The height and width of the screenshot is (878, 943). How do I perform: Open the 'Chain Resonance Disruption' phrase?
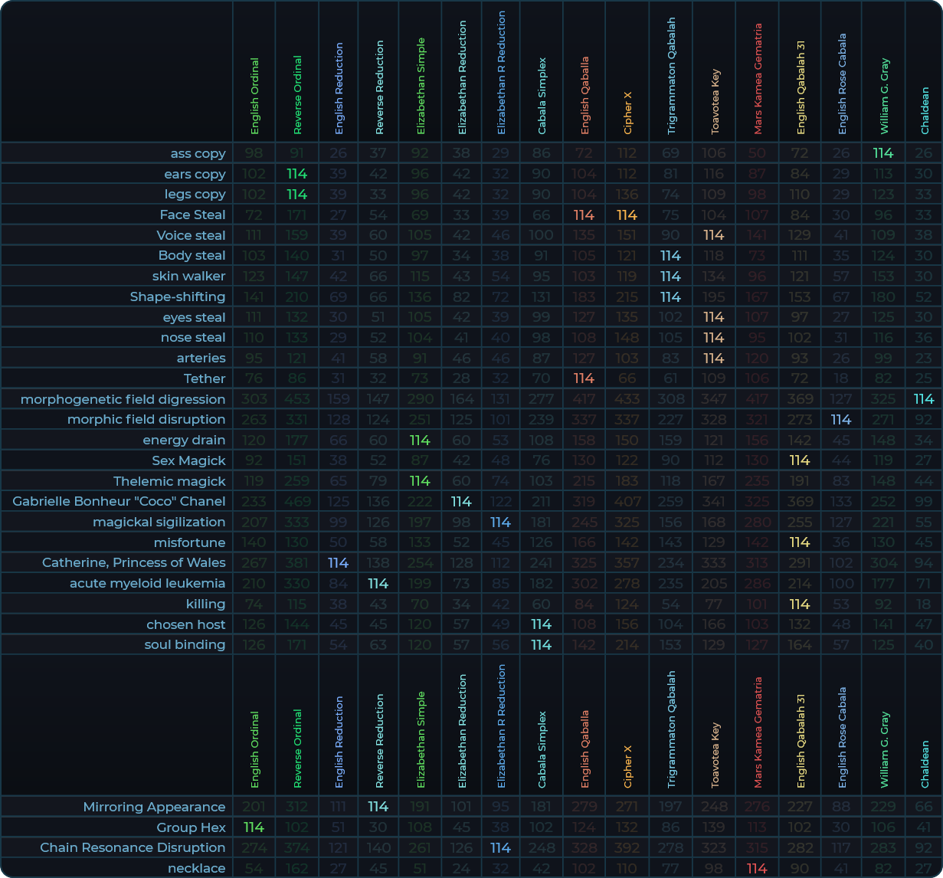[133, 847]
